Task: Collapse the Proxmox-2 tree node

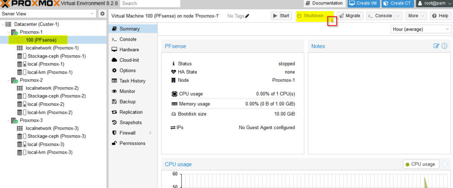Action: pyautogui.click(x=9, y=80)
